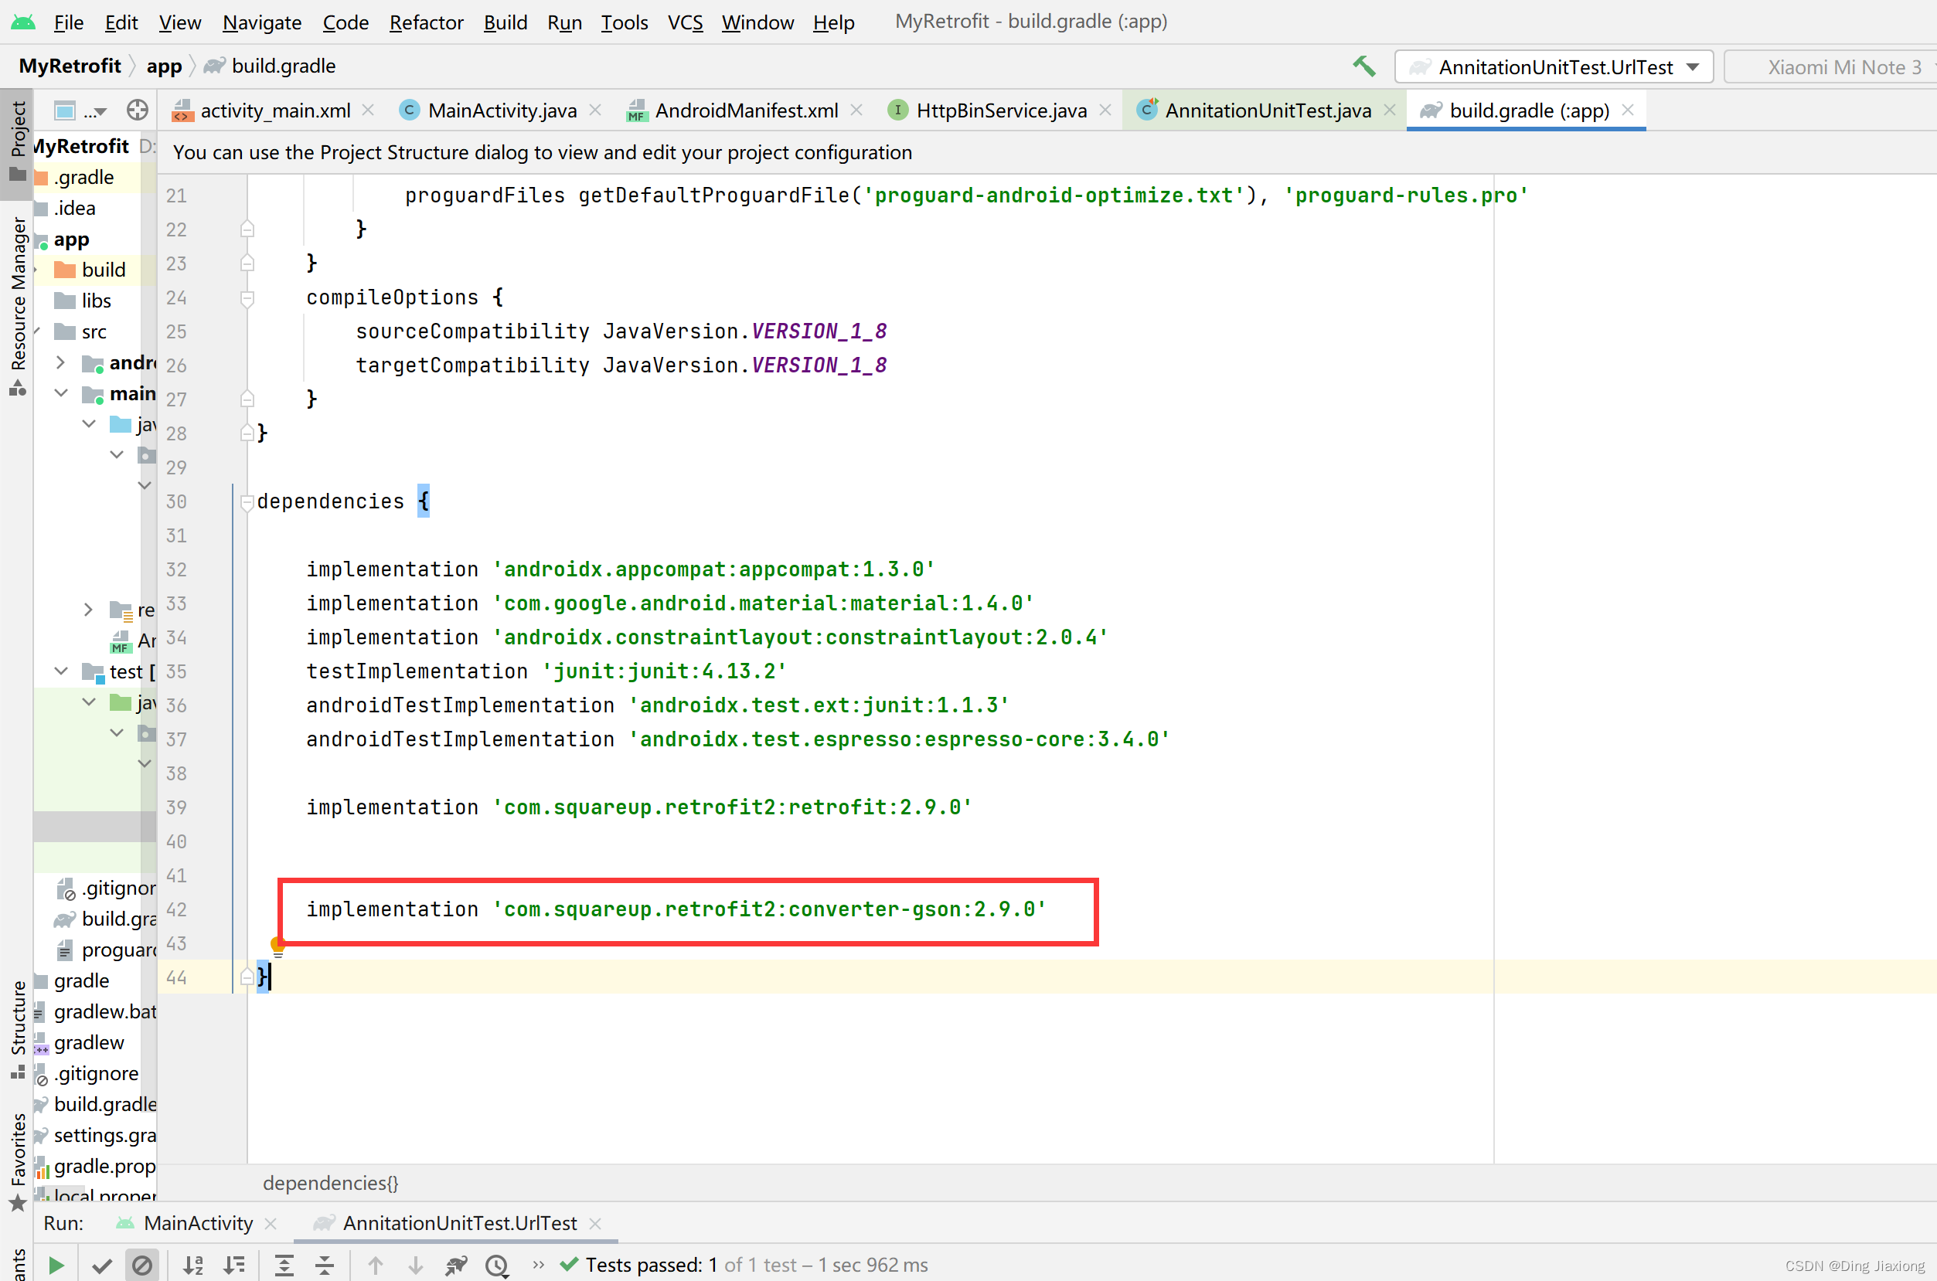This screenshot has height=1281, width=1937.
Task: Close the MainActivity run tab
Action: pos(271,1223)
